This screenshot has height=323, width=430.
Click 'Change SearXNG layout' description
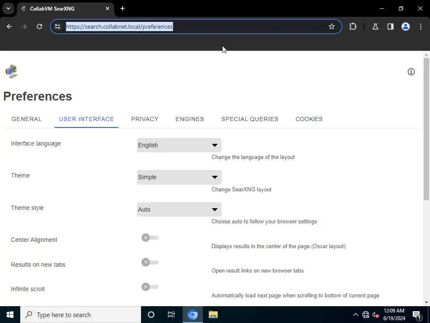[x=241, y=190]
